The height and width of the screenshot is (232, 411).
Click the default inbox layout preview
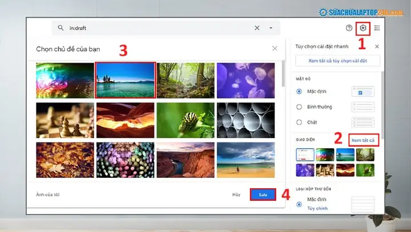363,204
